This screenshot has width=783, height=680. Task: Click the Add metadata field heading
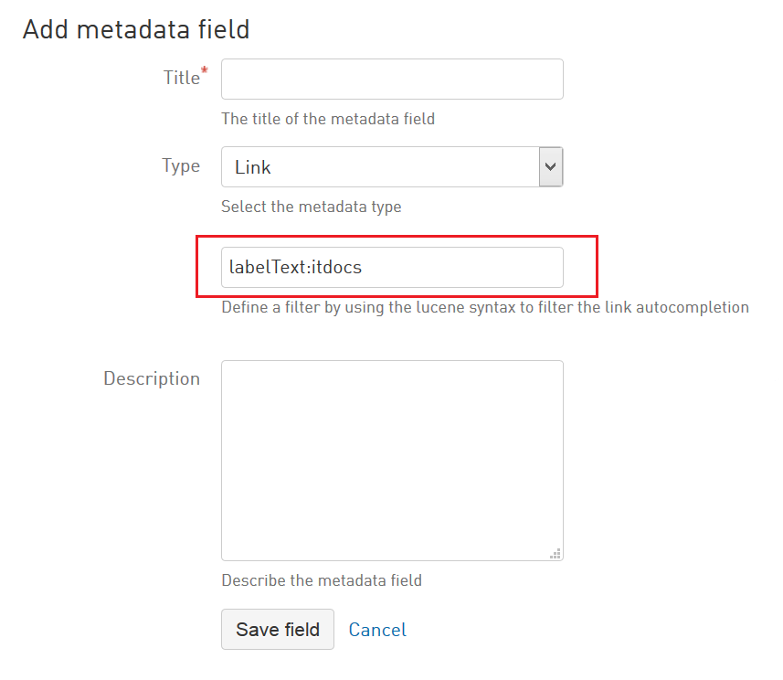[136, 29]
